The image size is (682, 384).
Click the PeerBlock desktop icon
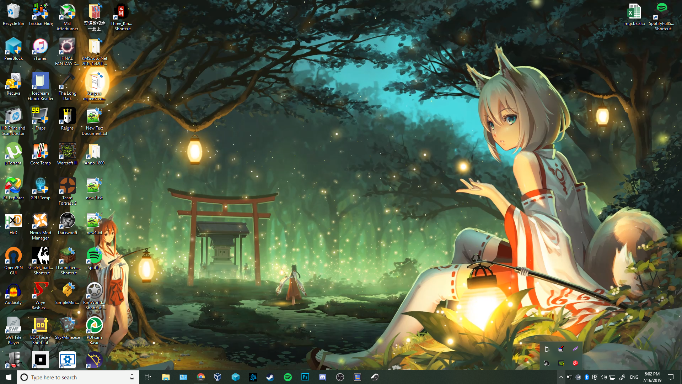[x=13, y=49]
